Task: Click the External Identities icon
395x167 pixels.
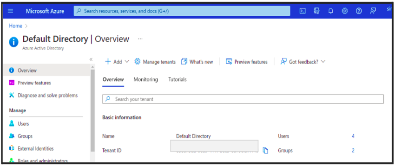Action: point(12,148)
